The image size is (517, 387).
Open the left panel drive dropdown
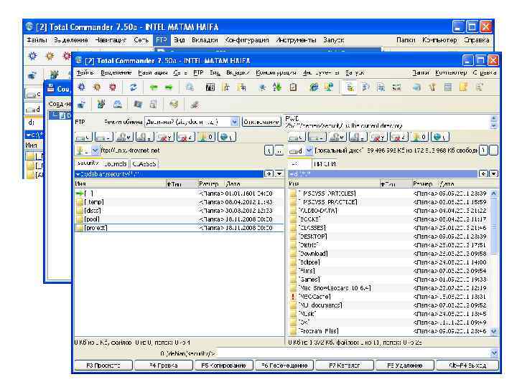point(95,150)
